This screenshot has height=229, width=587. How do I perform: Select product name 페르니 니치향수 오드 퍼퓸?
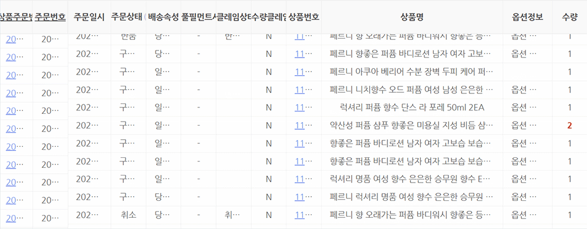[411, 90]
